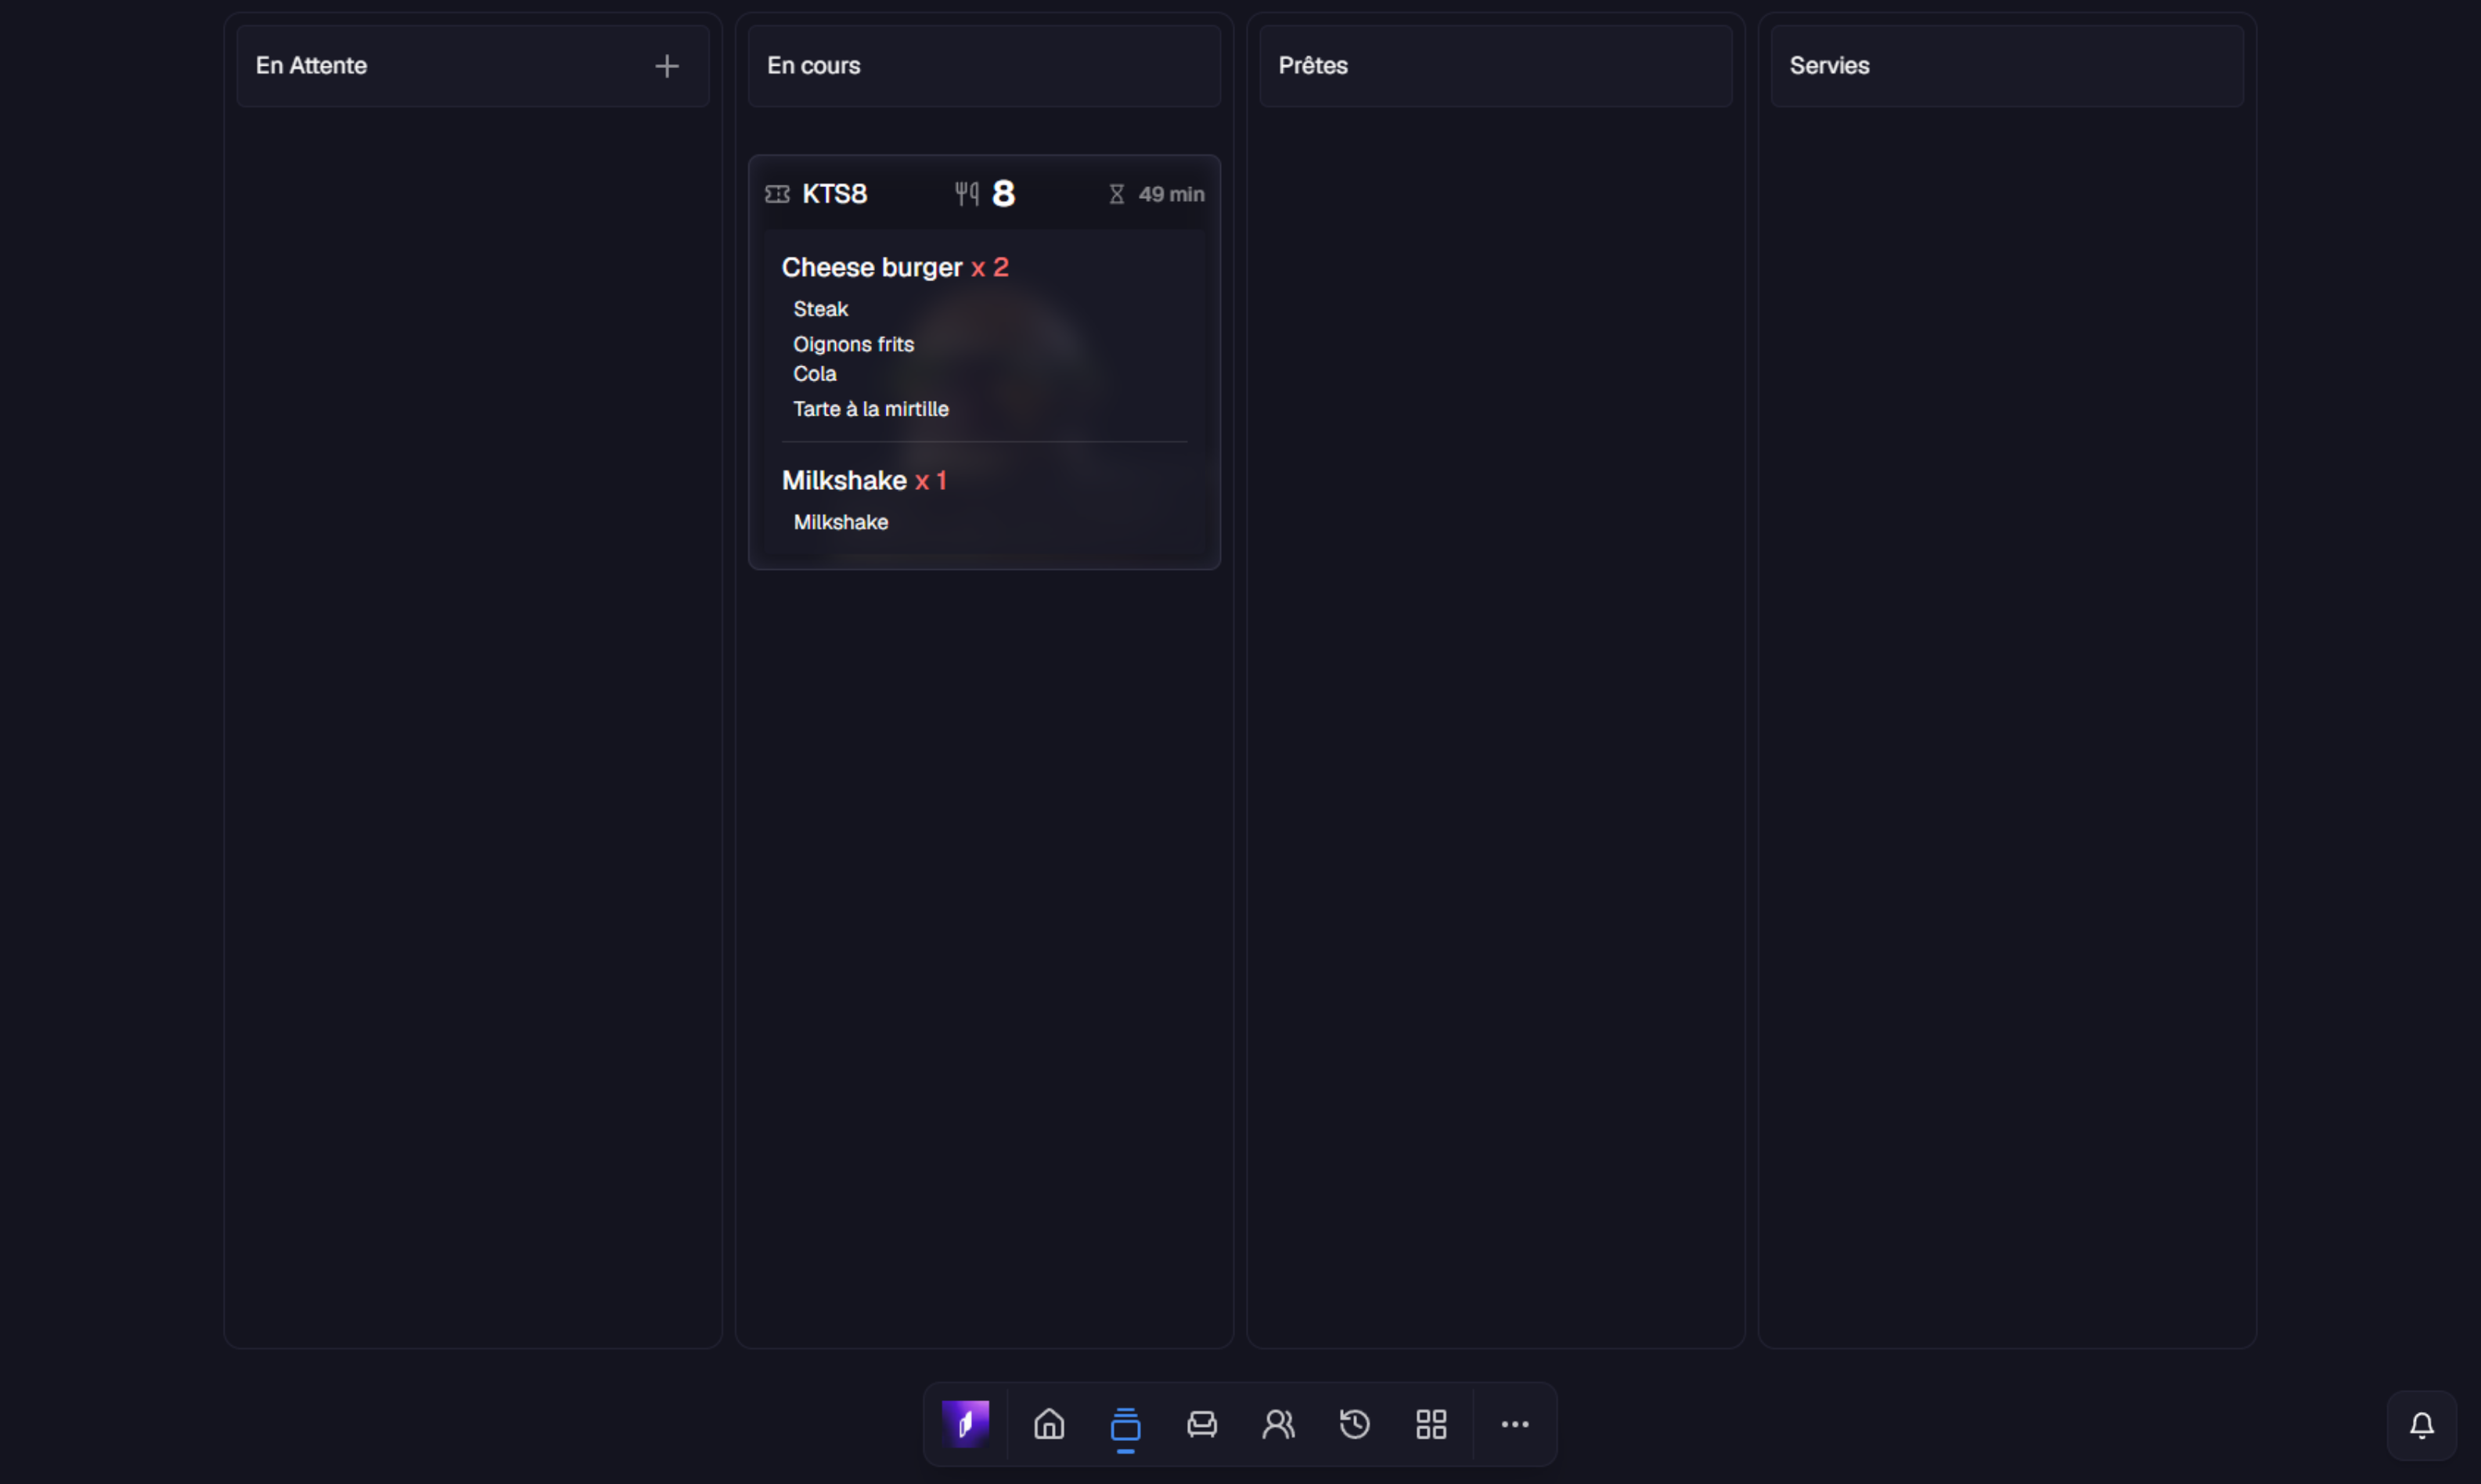Screen dimensions: 2481x1484
Task: Click the Cheese burger x 2 item
Action: [x=895, y=267]
